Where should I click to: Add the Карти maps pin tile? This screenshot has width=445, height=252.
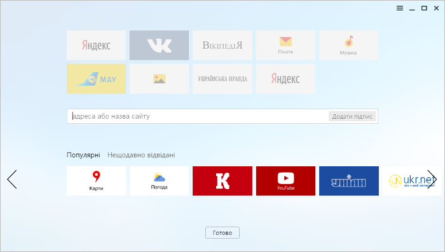[96, 181]
